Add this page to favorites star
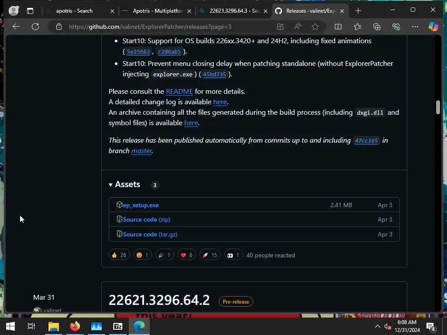The height and width of the screenshot is (335, 447). click(x=315, y=27)
